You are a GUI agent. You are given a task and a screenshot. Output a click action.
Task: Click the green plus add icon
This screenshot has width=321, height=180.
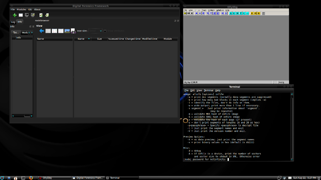pyautogui.click(x=15, y=15)
